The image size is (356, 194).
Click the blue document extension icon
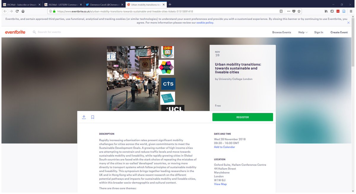[344, 11]
